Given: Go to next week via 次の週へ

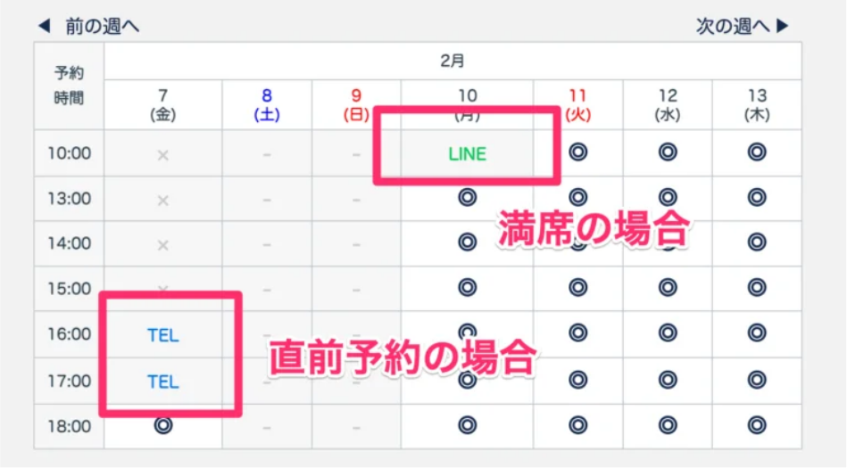Looking at the screenshot, I should point(733,26).
